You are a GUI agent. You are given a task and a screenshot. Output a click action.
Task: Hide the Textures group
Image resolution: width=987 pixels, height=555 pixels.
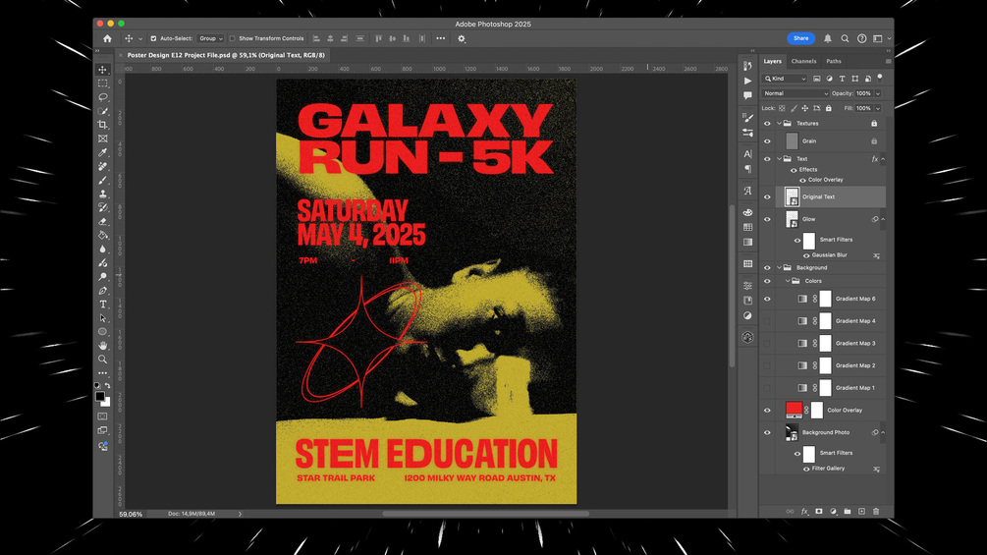point(767,124)
